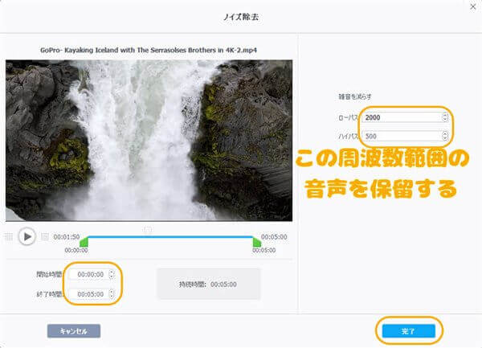Click the GoPro Kayaking Iceland file name

149,50
